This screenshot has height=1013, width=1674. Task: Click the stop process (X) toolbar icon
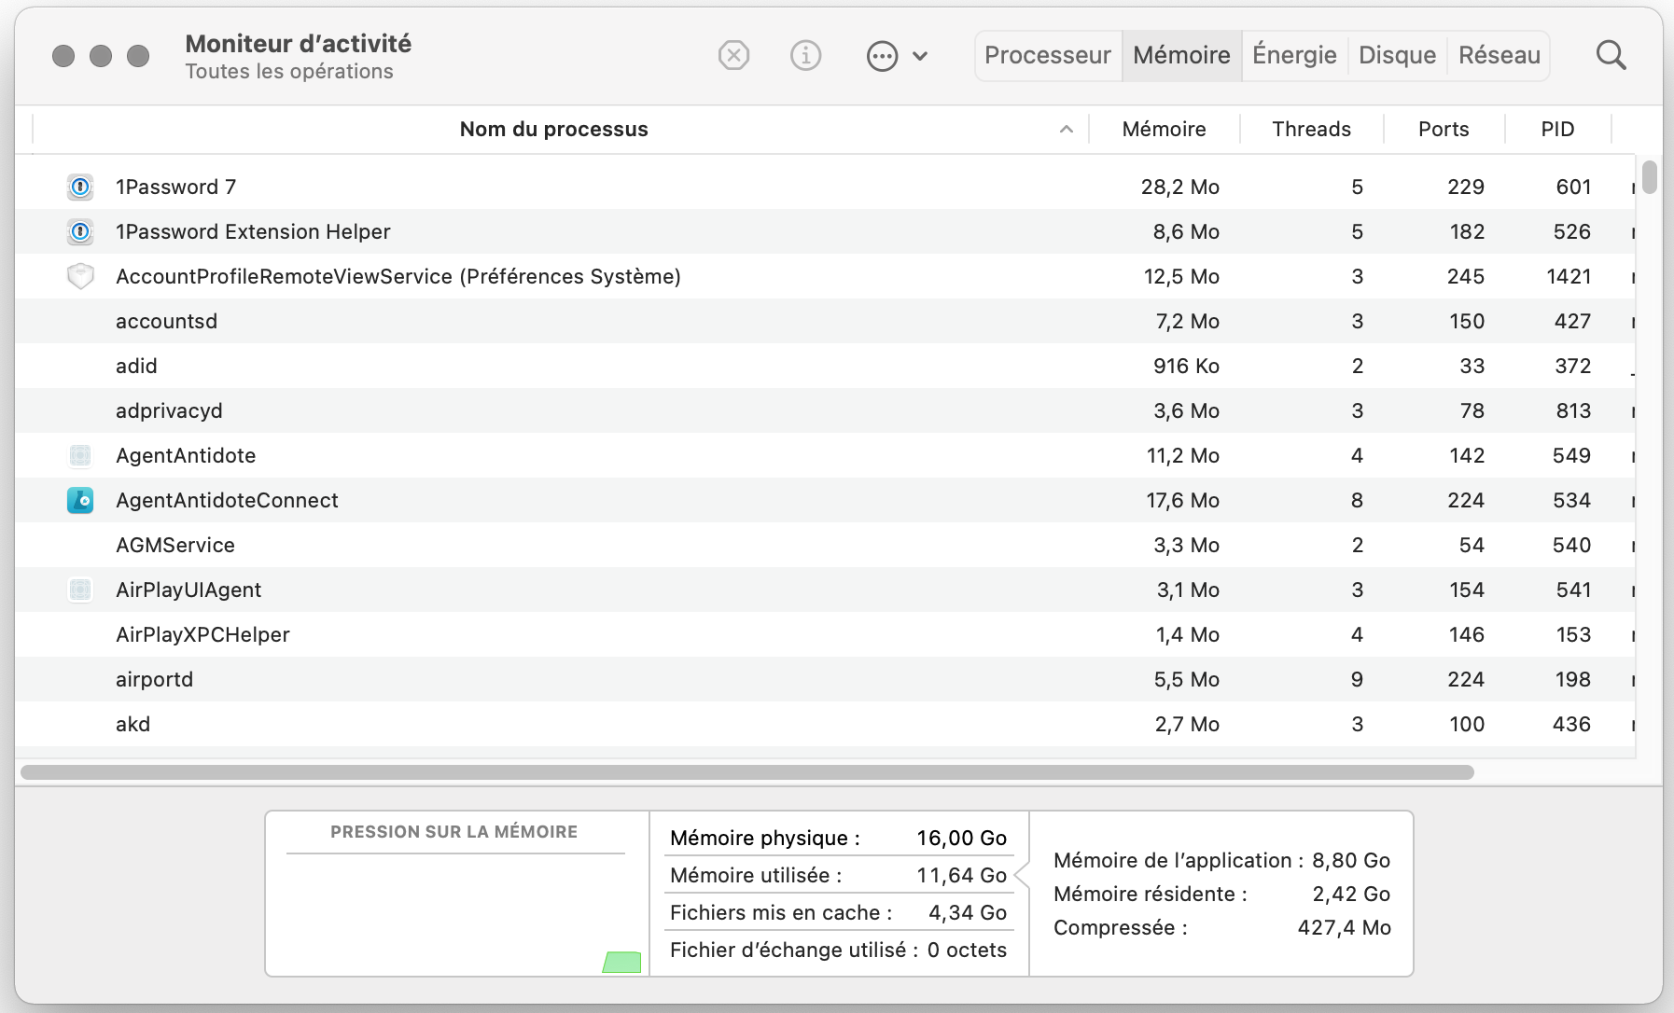click(734, 56)
